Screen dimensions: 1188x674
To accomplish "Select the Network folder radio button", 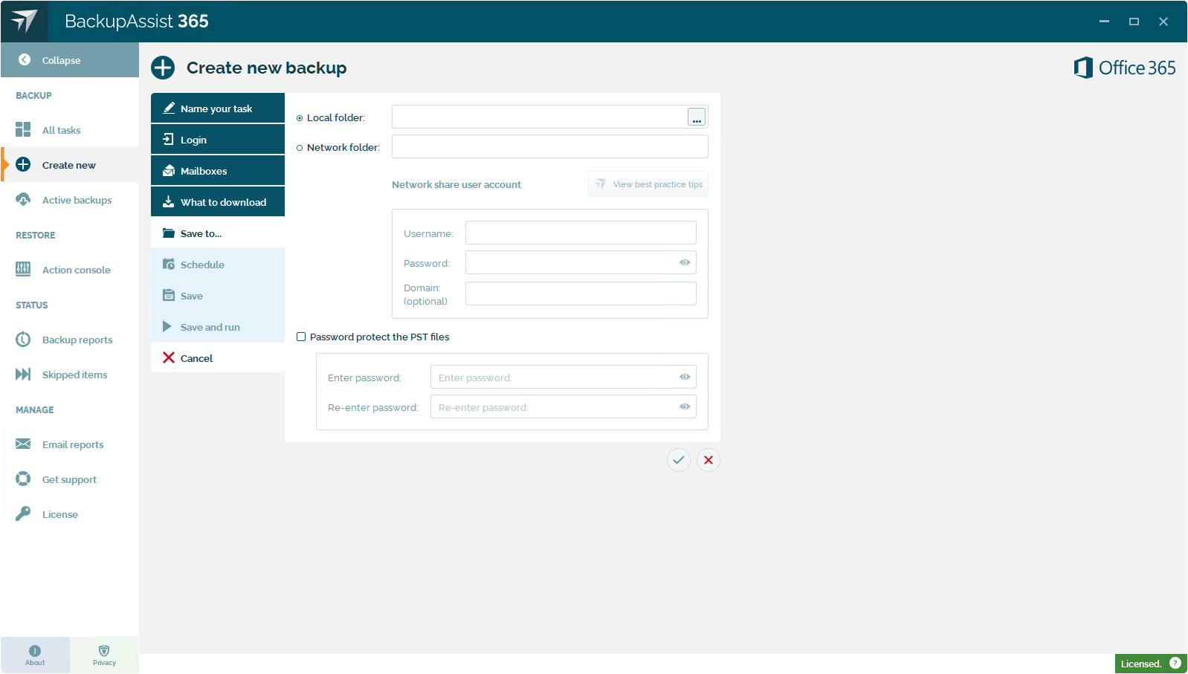I will tap(300, 148).
